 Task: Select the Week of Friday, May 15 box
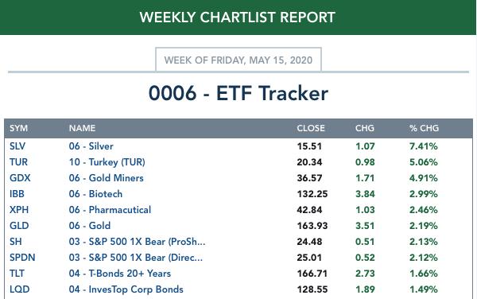tap(238, 60)
